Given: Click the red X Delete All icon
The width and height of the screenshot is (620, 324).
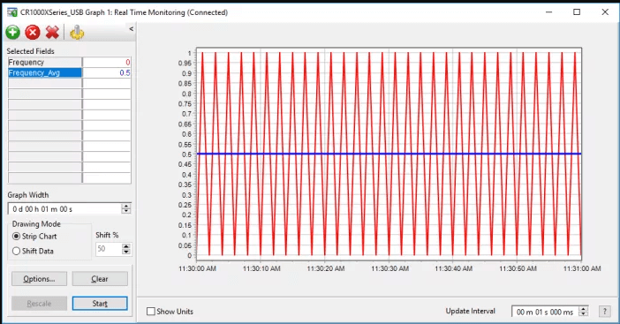Looking at the screenshot, I should 52,33.
